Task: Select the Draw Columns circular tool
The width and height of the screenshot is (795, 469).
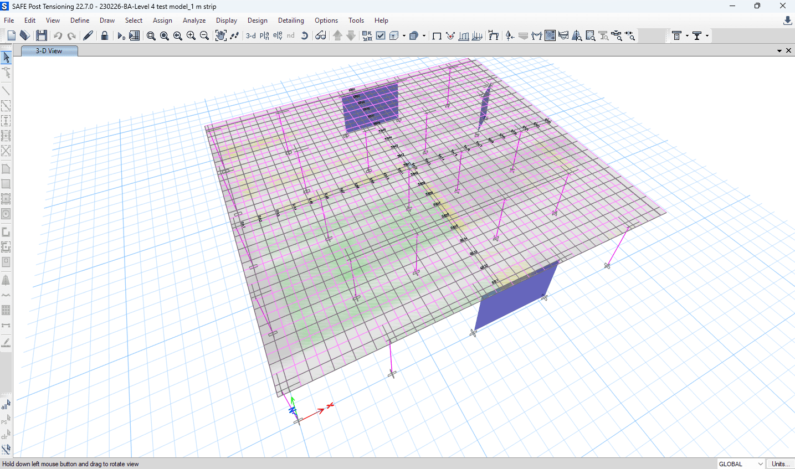Action: [x=6, y=214]
